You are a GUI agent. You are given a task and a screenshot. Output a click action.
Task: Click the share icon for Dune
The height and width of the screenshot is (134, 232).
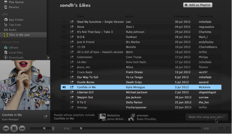72,27
